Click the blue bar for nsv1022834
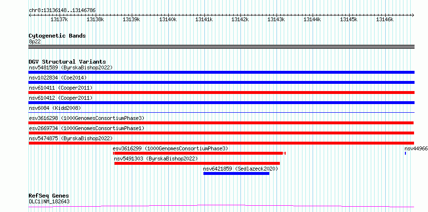 pyautogui.click(x=221, y=82)
